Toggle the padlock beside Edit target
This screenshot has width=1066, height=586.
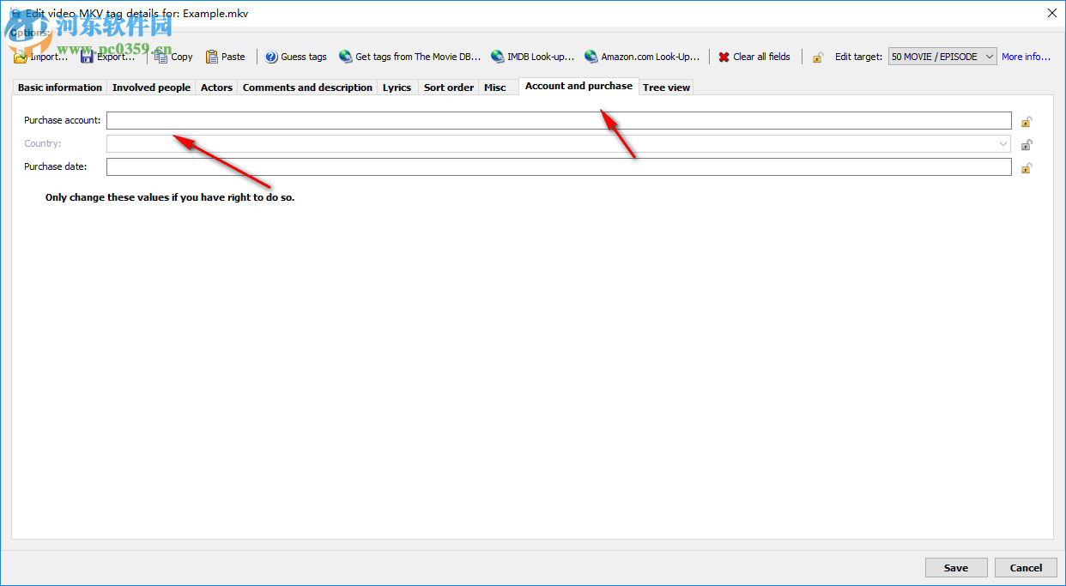[x=817, y=56]
